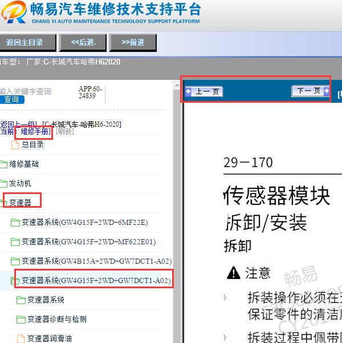
Task: Collapse the 变速器 folder
Action: [20, 203]
